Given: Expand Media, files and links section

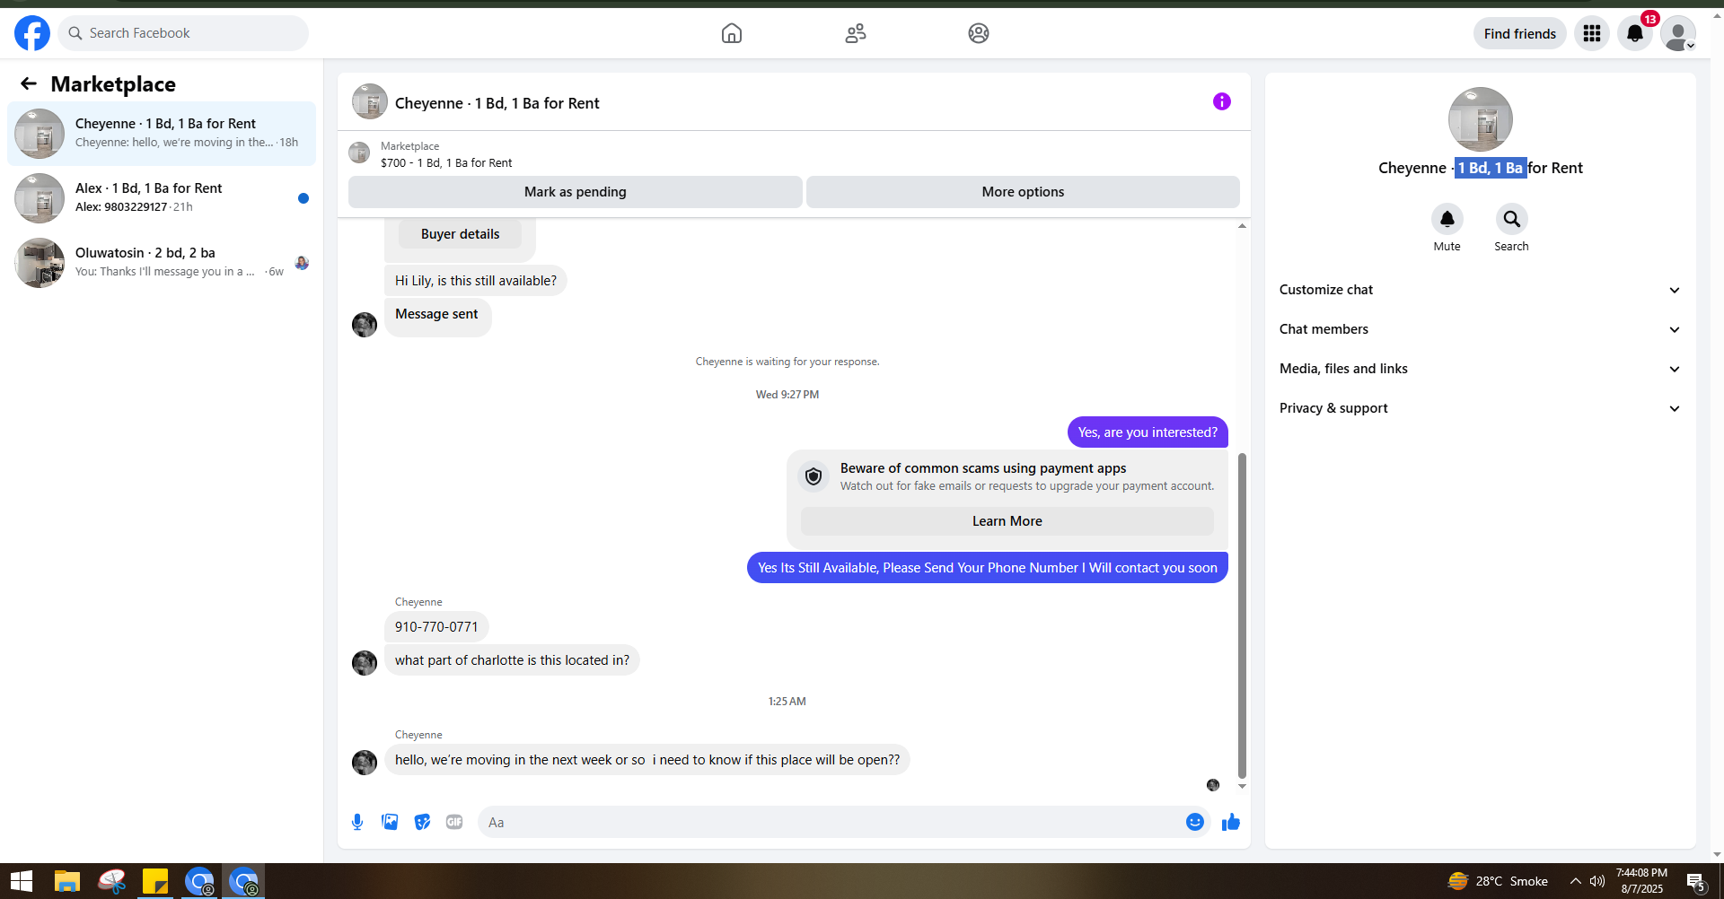Looking at the screenshot, I should (x=1481, y=369).
